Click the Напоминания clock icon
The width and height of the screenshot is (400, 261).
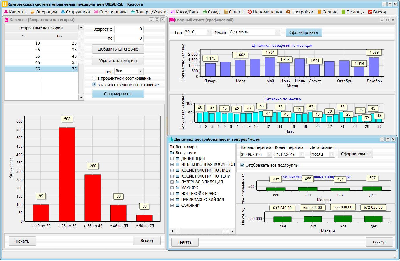tap(250, 12)
